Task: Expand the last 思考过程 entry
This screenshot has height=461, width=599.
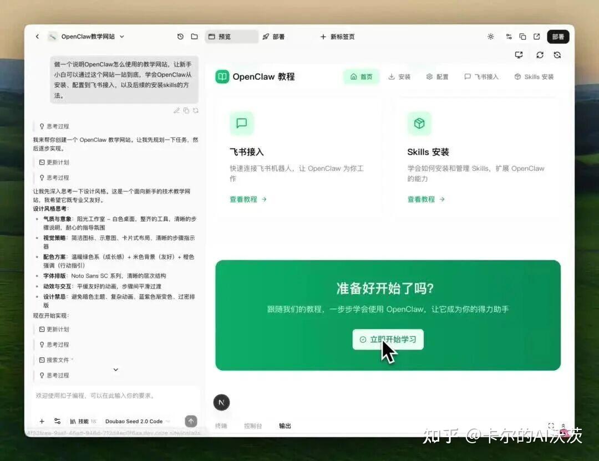Action: tap(54, 375)
